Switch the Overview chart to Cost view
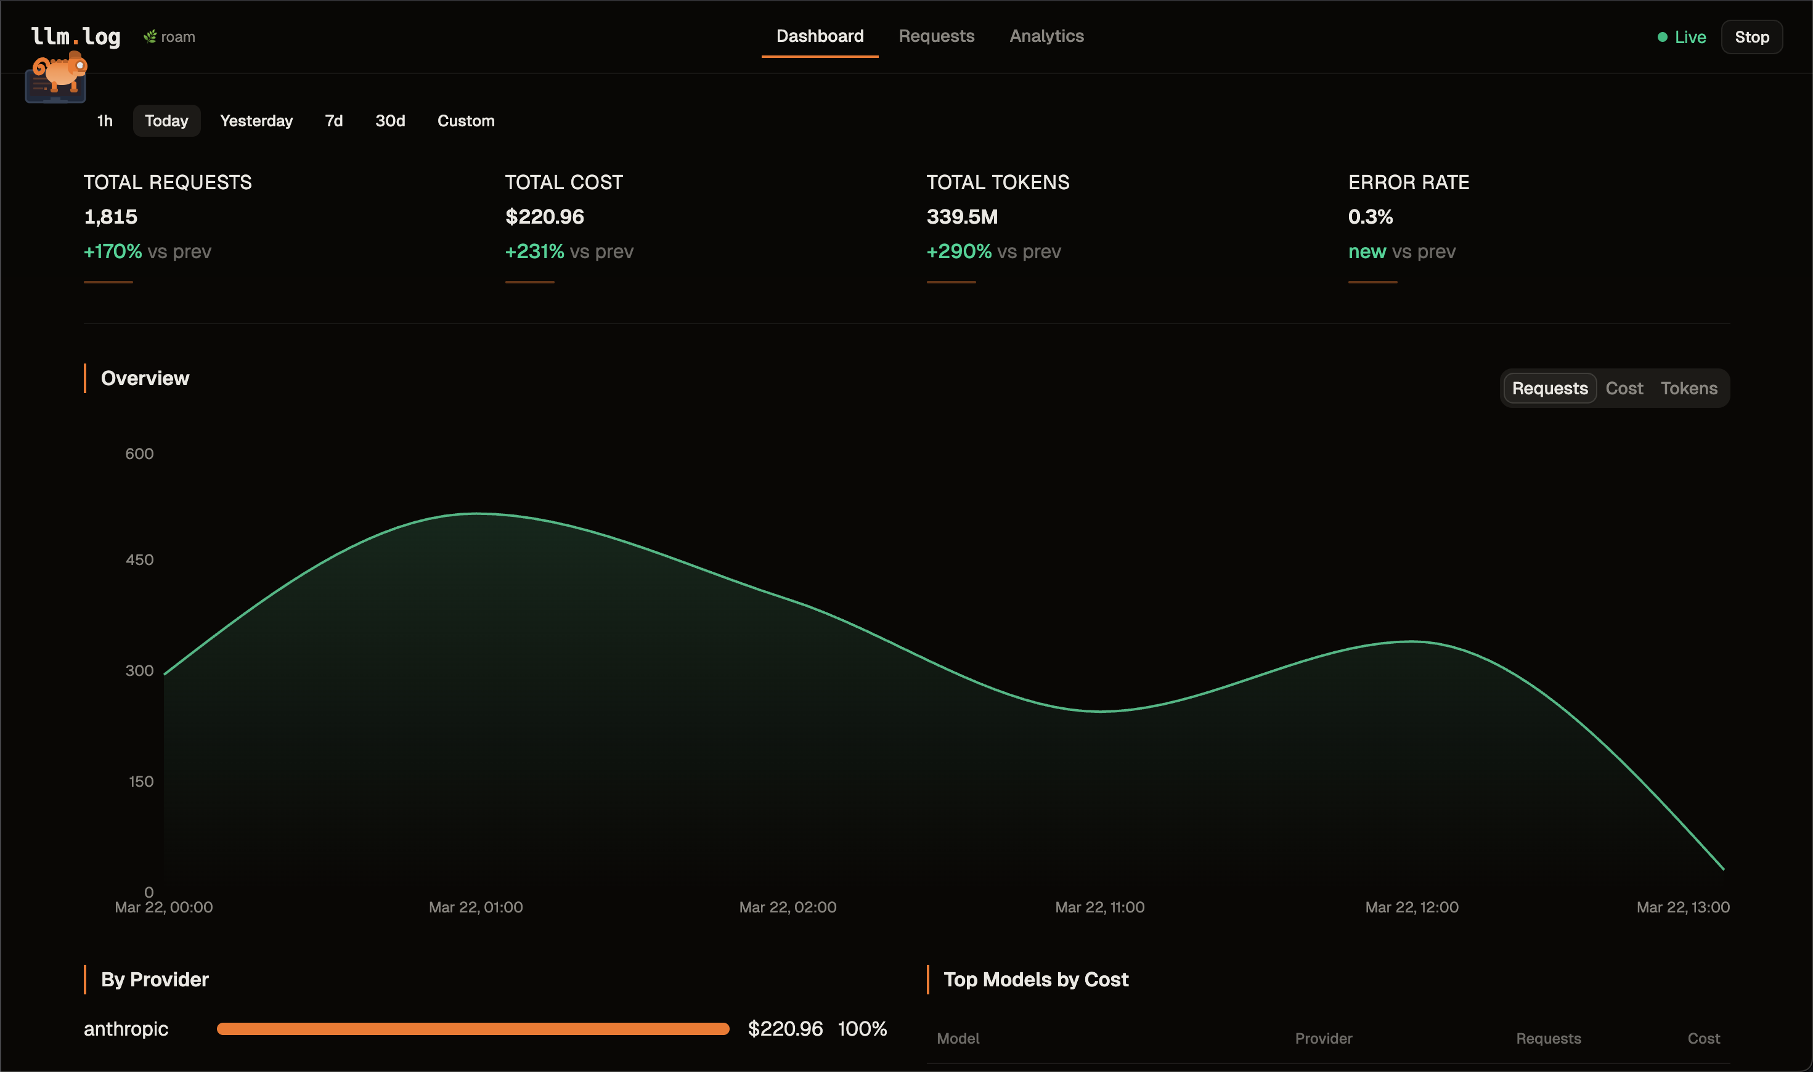The image size is (1813, 1072). pos(1624,388)
